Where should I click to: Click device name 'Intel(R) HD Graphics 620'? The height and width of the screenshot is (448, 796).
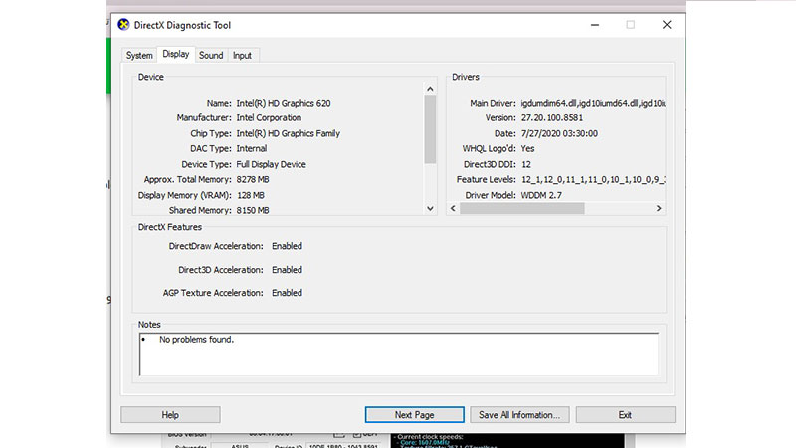[284, 103]
